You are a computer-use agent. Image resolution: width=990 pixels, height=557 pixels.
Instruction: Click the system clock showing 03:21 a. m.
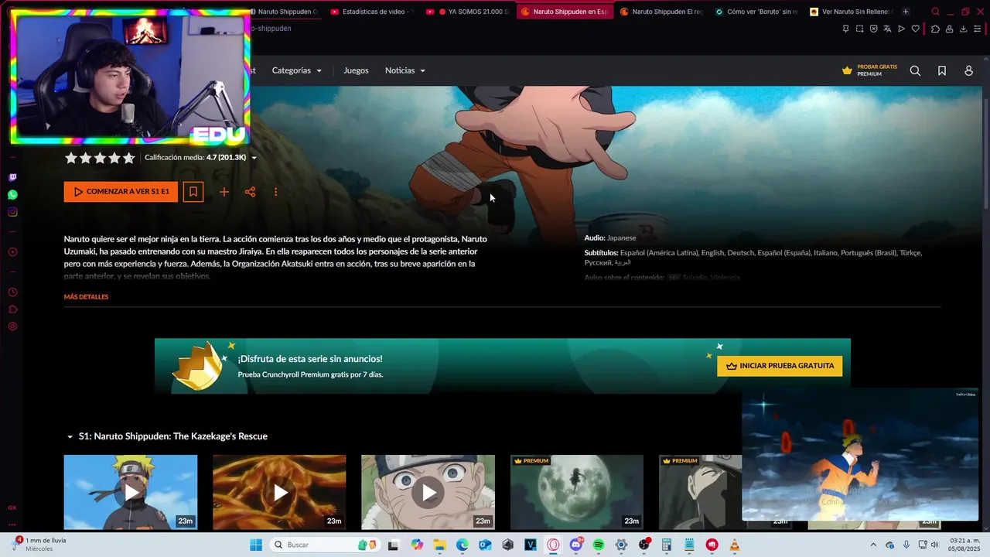point(964,545)
